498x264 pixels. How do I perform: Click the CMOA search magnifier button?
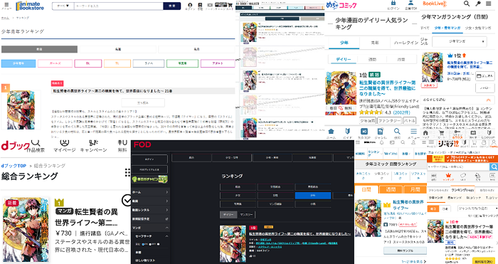click(494, 167)
